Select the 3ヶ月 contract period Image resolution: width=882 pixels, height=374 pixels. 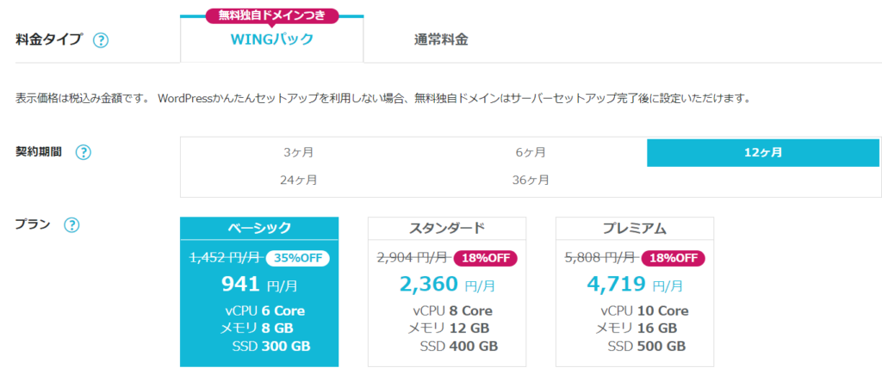(298, 152)
